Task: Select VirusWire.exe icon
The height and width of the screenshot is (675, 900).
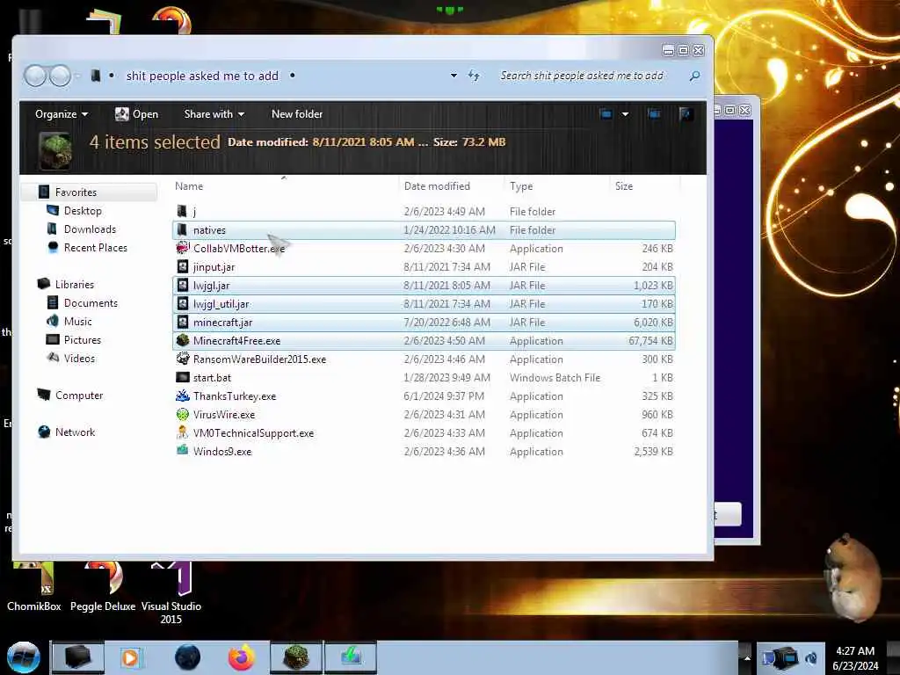Action: pos(183,415)
